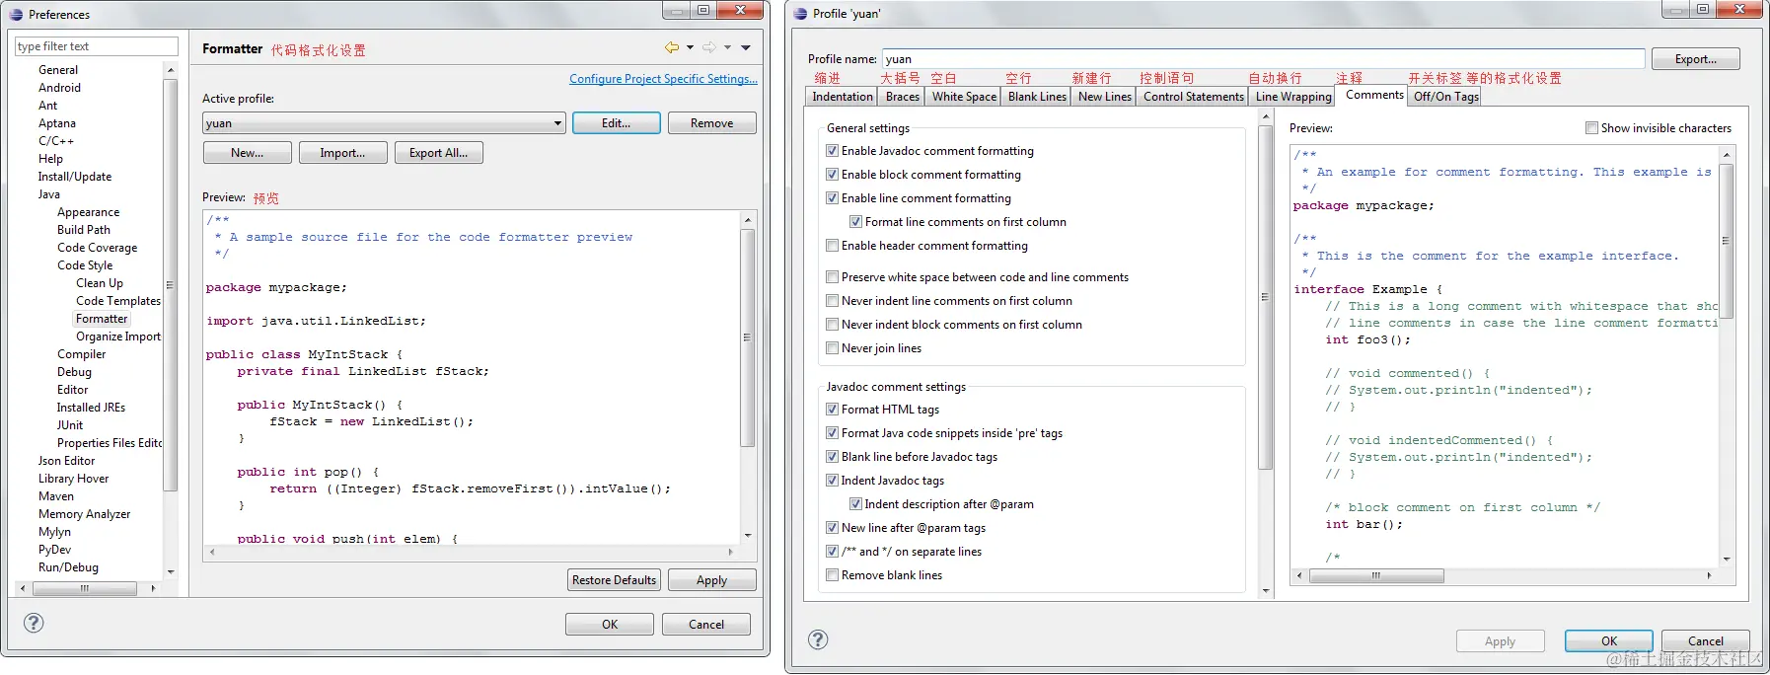Click the Edit... button for the profile
Screen dimensions: 1770x675
coord(616,123)
